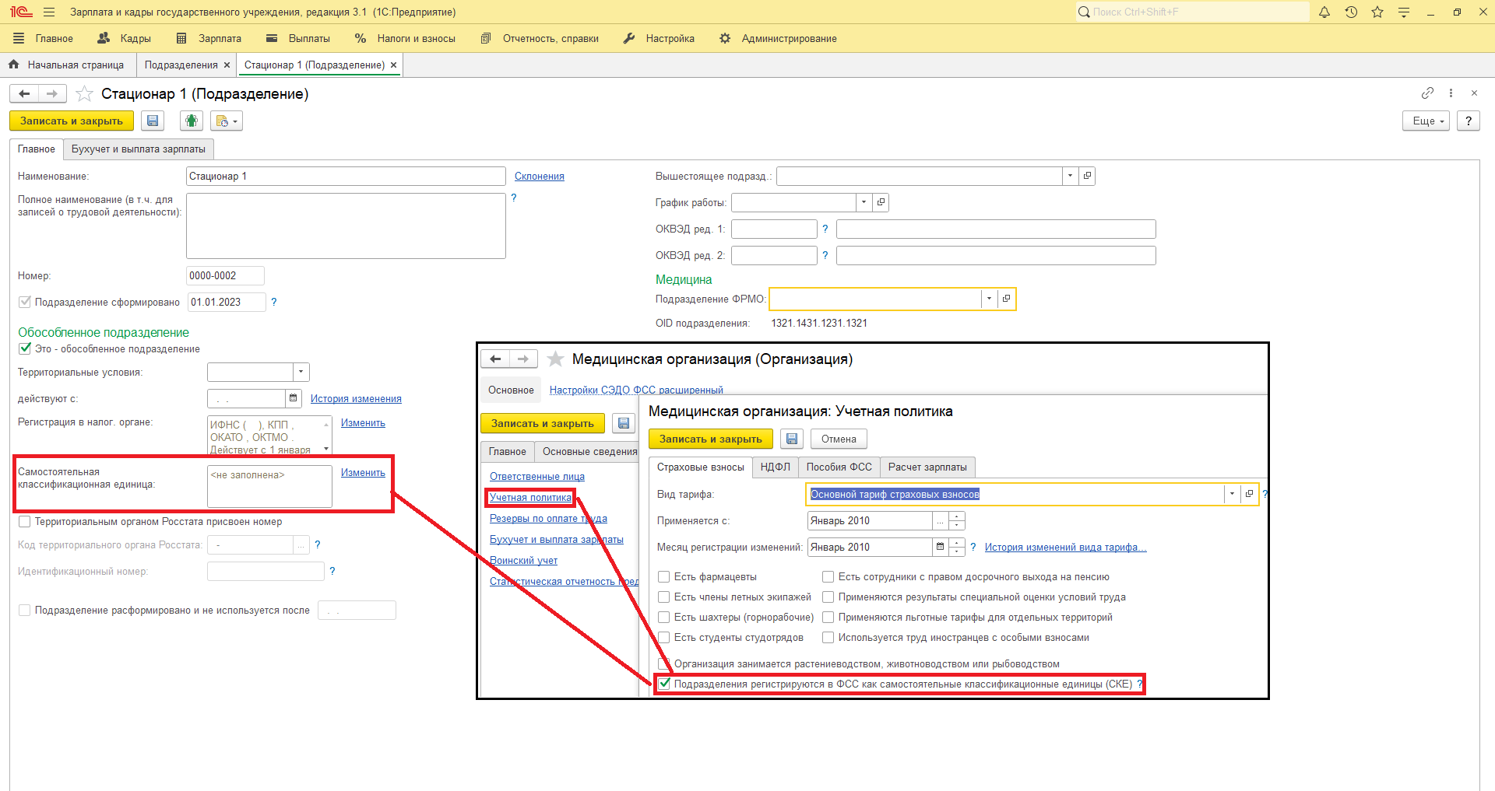Enable Применяются результаты специальной оценки условий труда
This screenshot has height=791, width=1495.
click(x=828, y=597)
